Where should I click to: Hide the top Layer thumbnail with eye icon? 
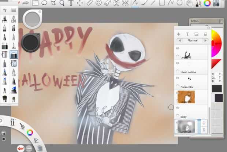(178, 48)
